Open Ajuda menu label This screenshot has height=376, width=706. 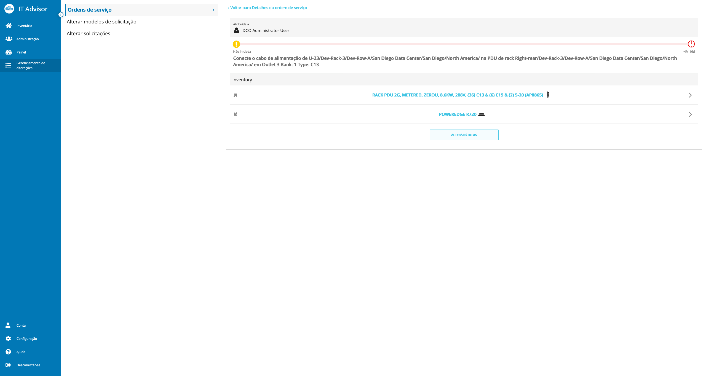pyautogui.click(x=21, y=352)
